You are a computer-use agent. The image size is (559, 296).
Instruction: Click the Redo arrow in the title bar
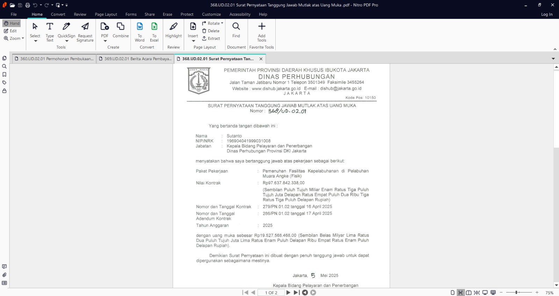point(46,5)
